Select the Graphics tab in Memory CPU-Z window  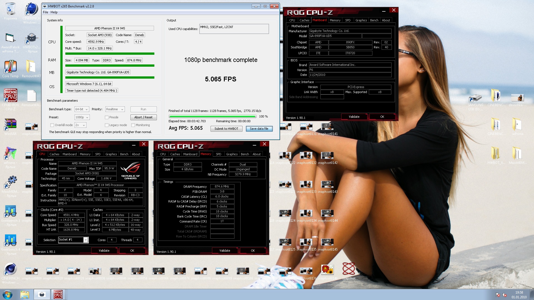pyautogui.click(x=232, y=154)
